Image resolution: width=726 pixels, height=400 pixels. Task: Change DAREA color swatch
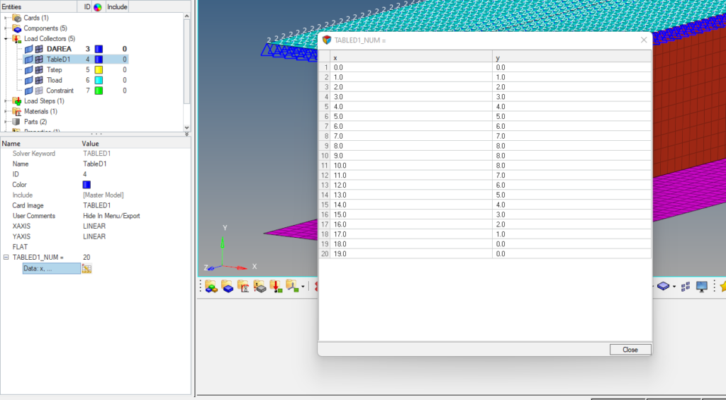point(99,49)
